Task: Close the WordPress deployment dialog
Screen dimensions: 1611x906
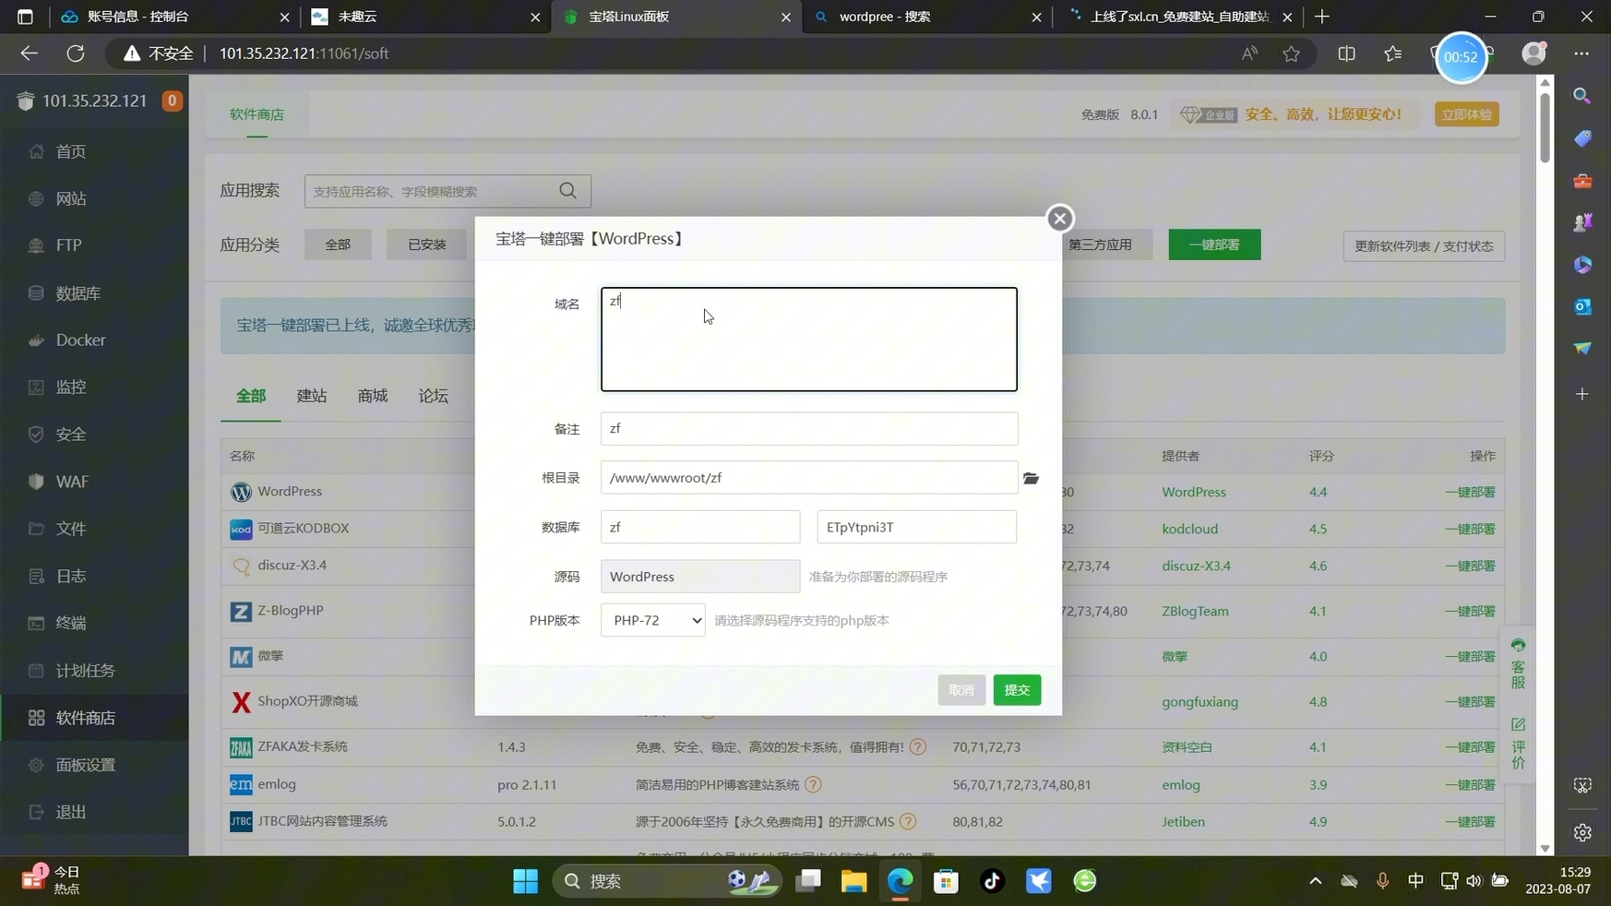Action: tap(1059, 218)
